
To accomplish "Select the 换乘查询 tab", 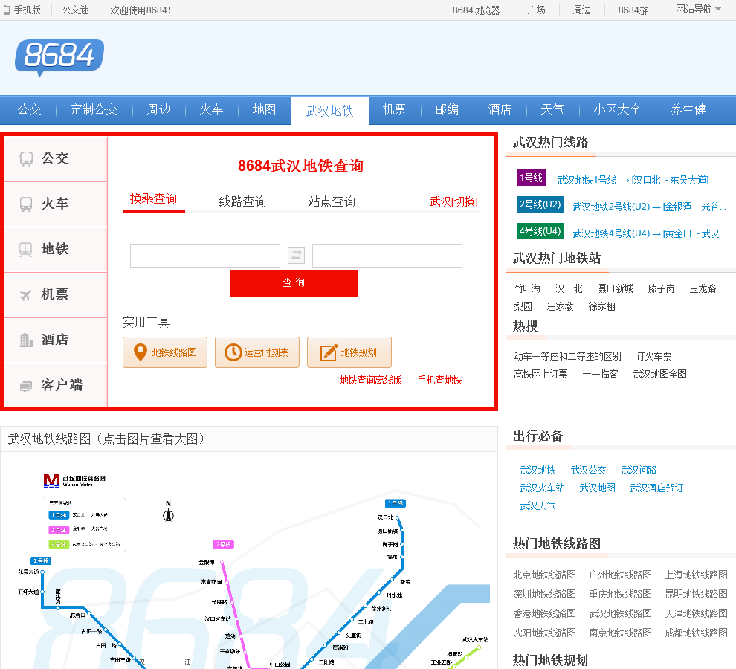I will 153,198.
